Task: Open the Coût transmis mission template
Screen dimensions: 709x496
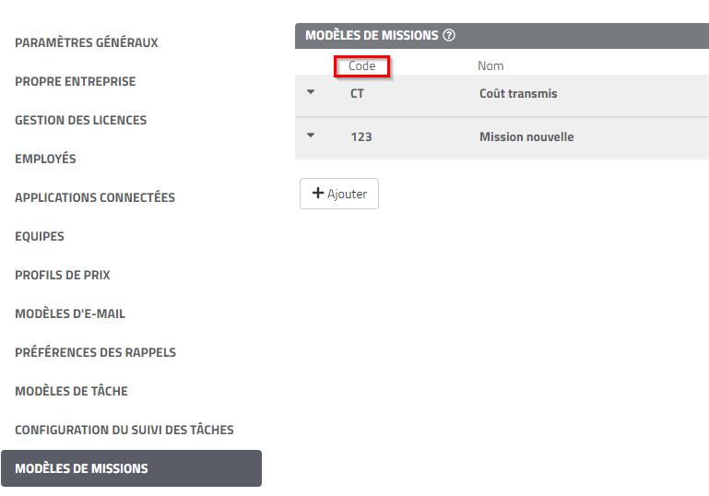Action: tap(518, 93)
